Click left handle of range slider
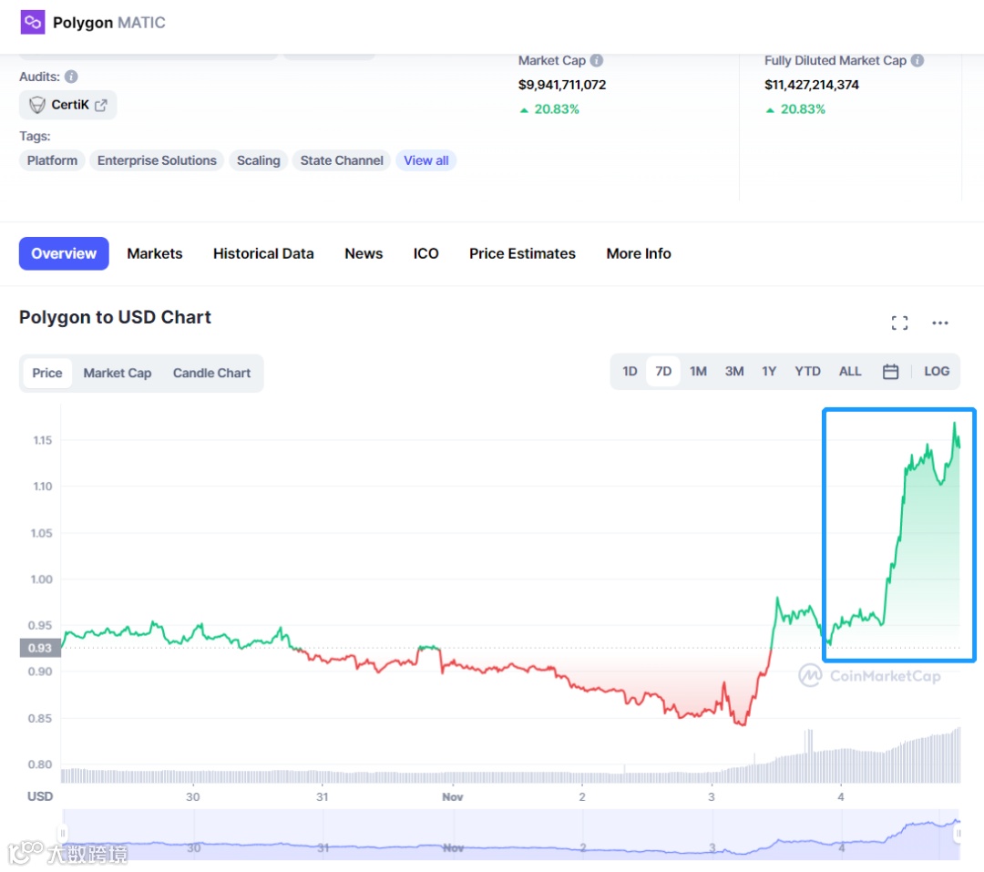Screen dimensions: 984x872 62,834
